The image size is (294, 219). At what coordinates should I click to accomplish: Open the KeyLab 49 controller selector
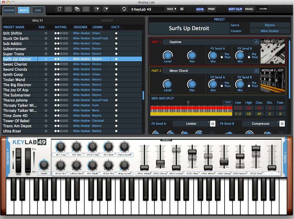147,9
